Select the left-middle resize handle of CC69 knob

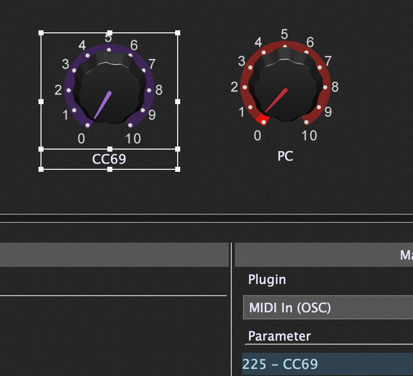point(41,101)
